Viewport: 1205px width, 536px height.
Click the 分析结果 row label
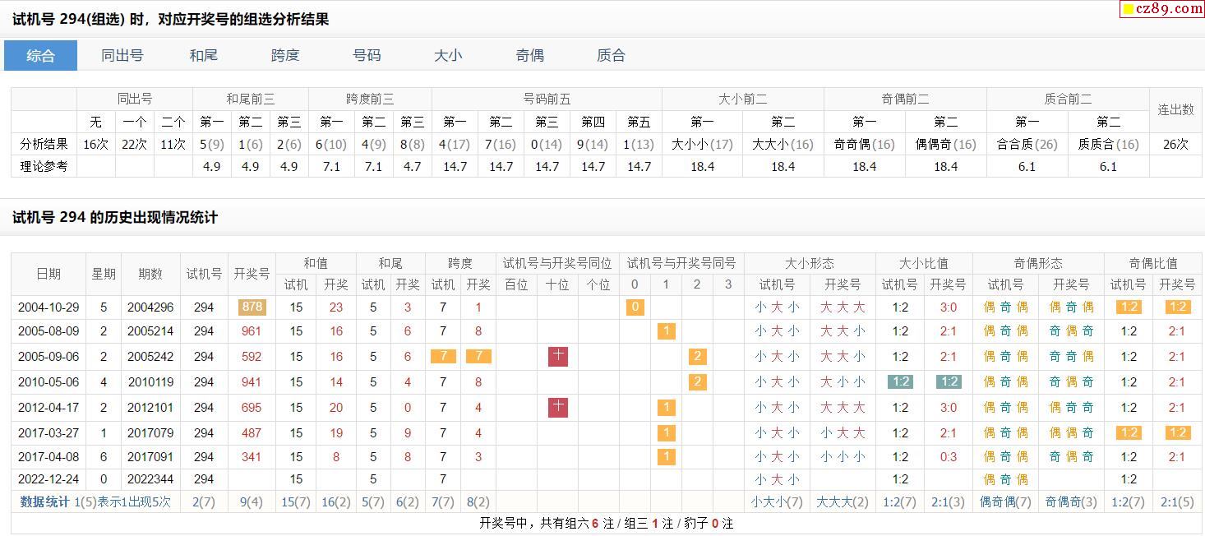pos(44,144)
